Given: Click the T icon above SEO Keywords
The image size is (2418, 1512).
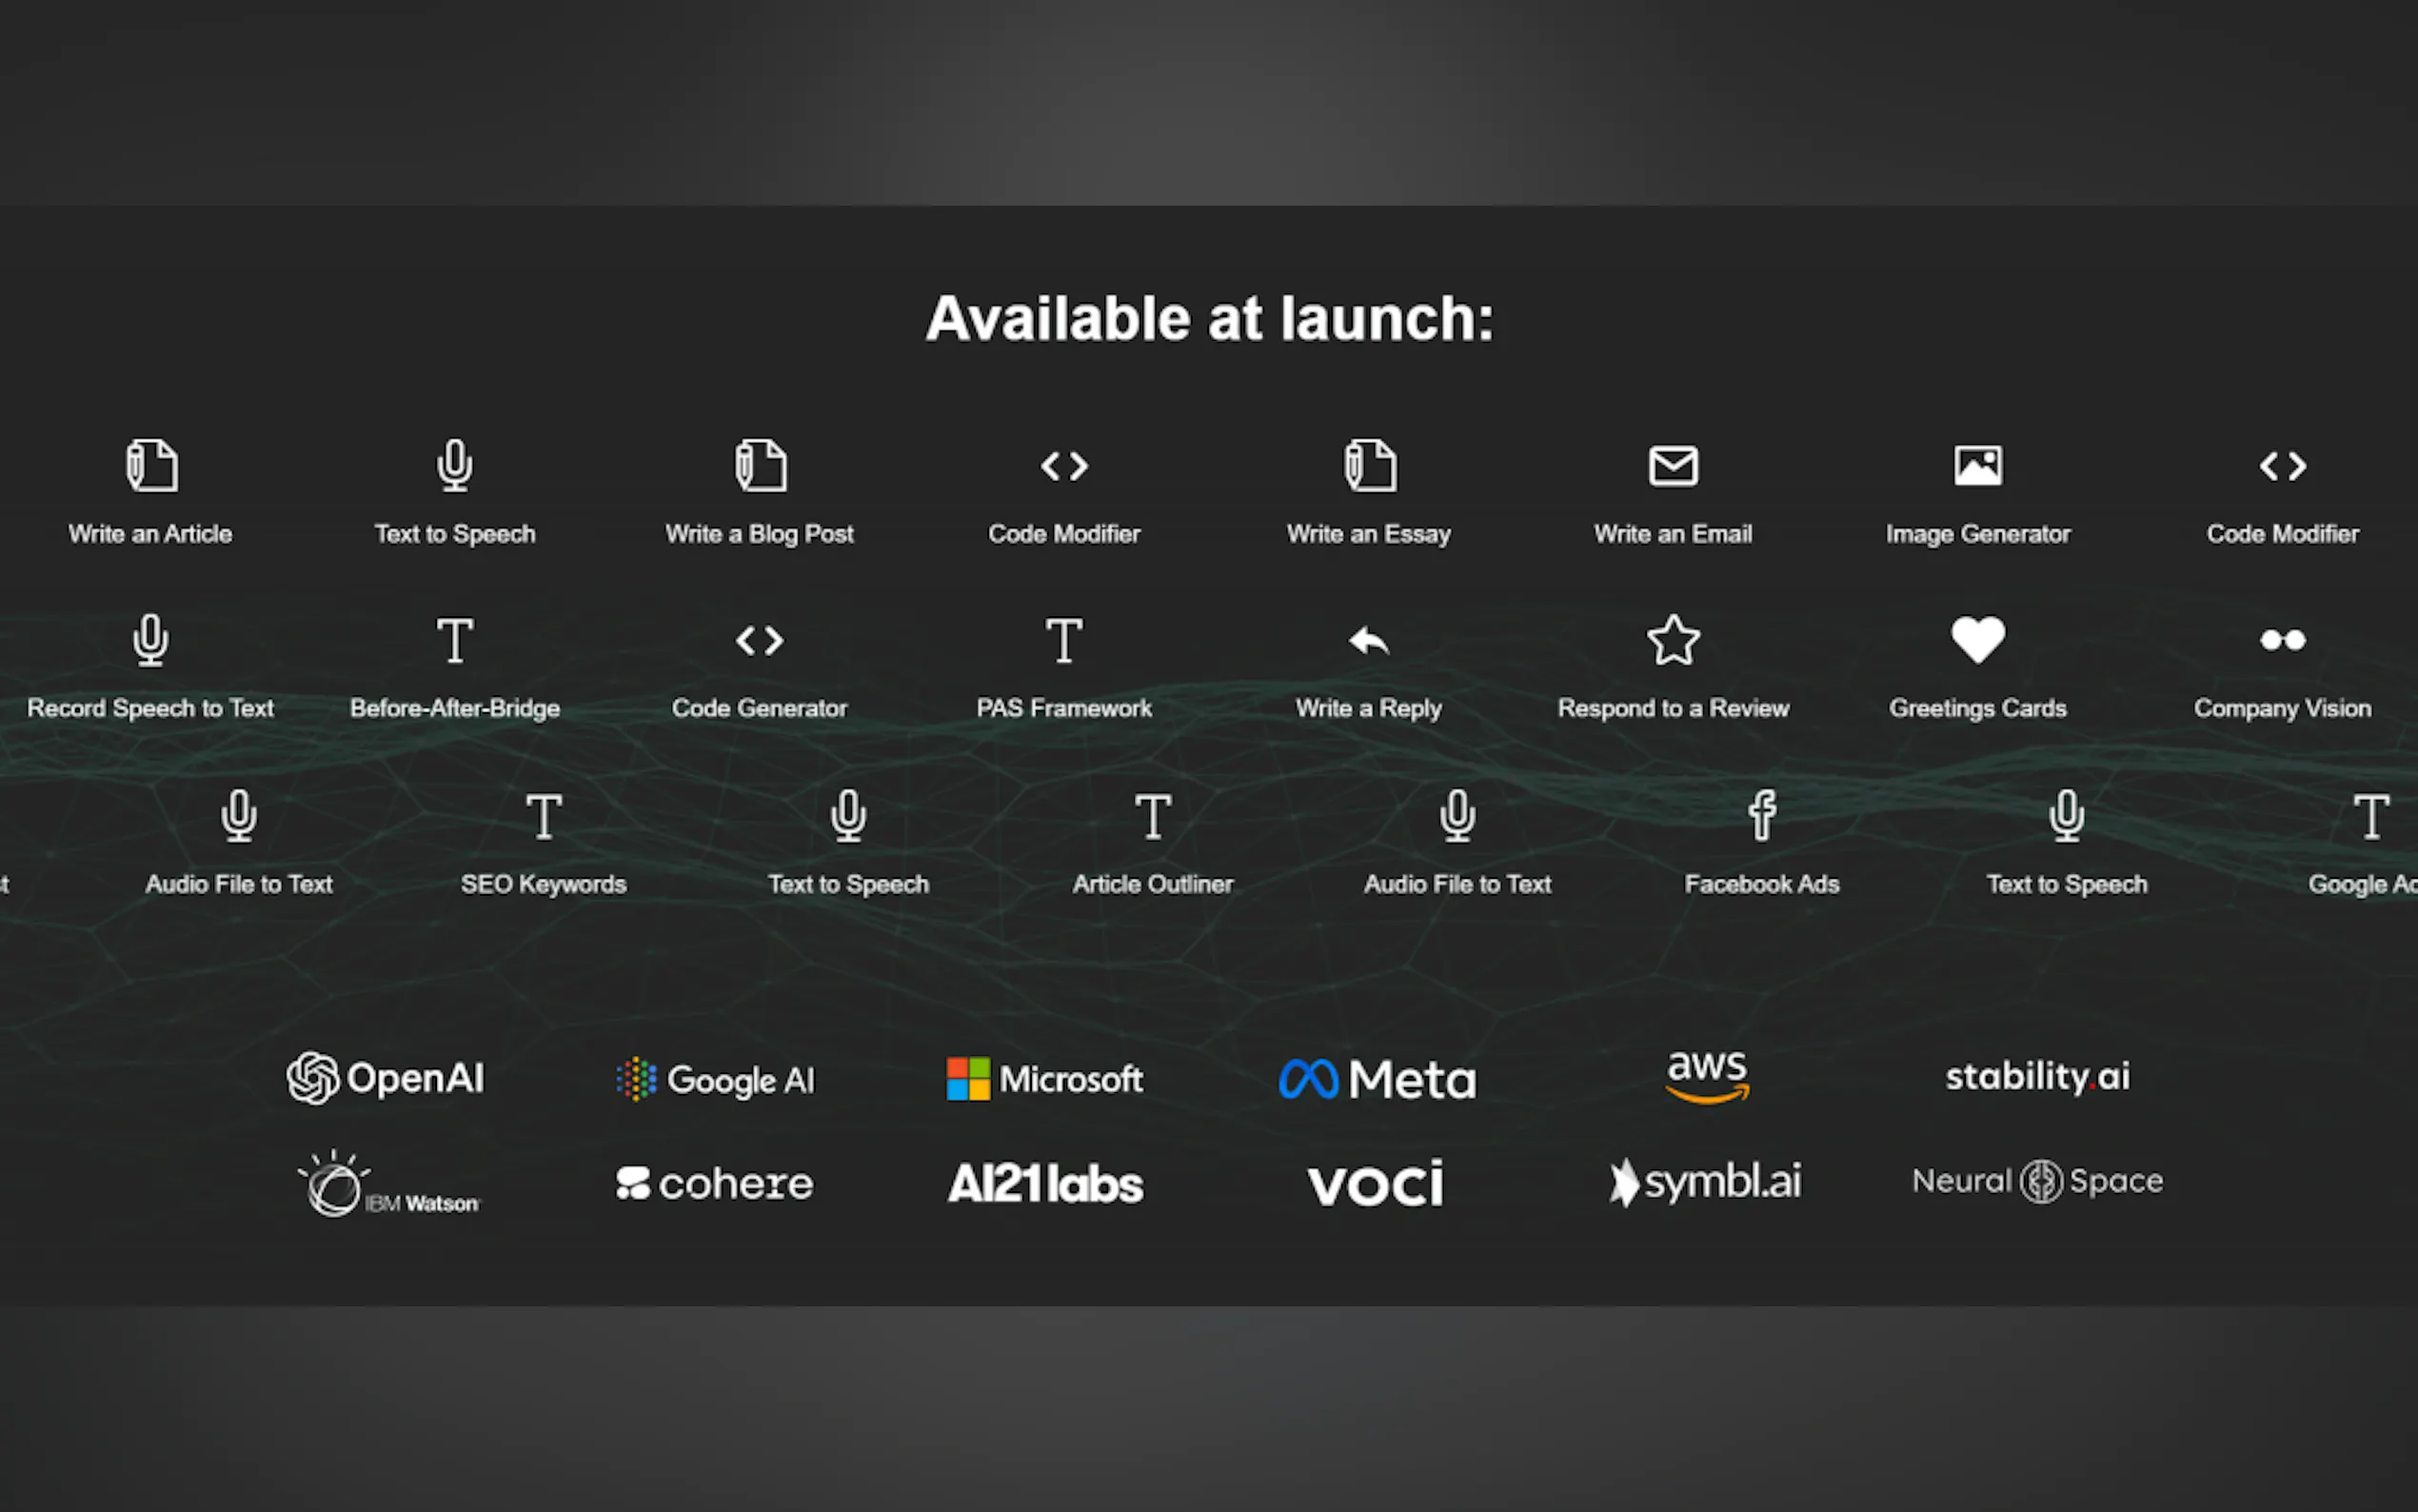Looking at the screenshot, I should [544, 816].
